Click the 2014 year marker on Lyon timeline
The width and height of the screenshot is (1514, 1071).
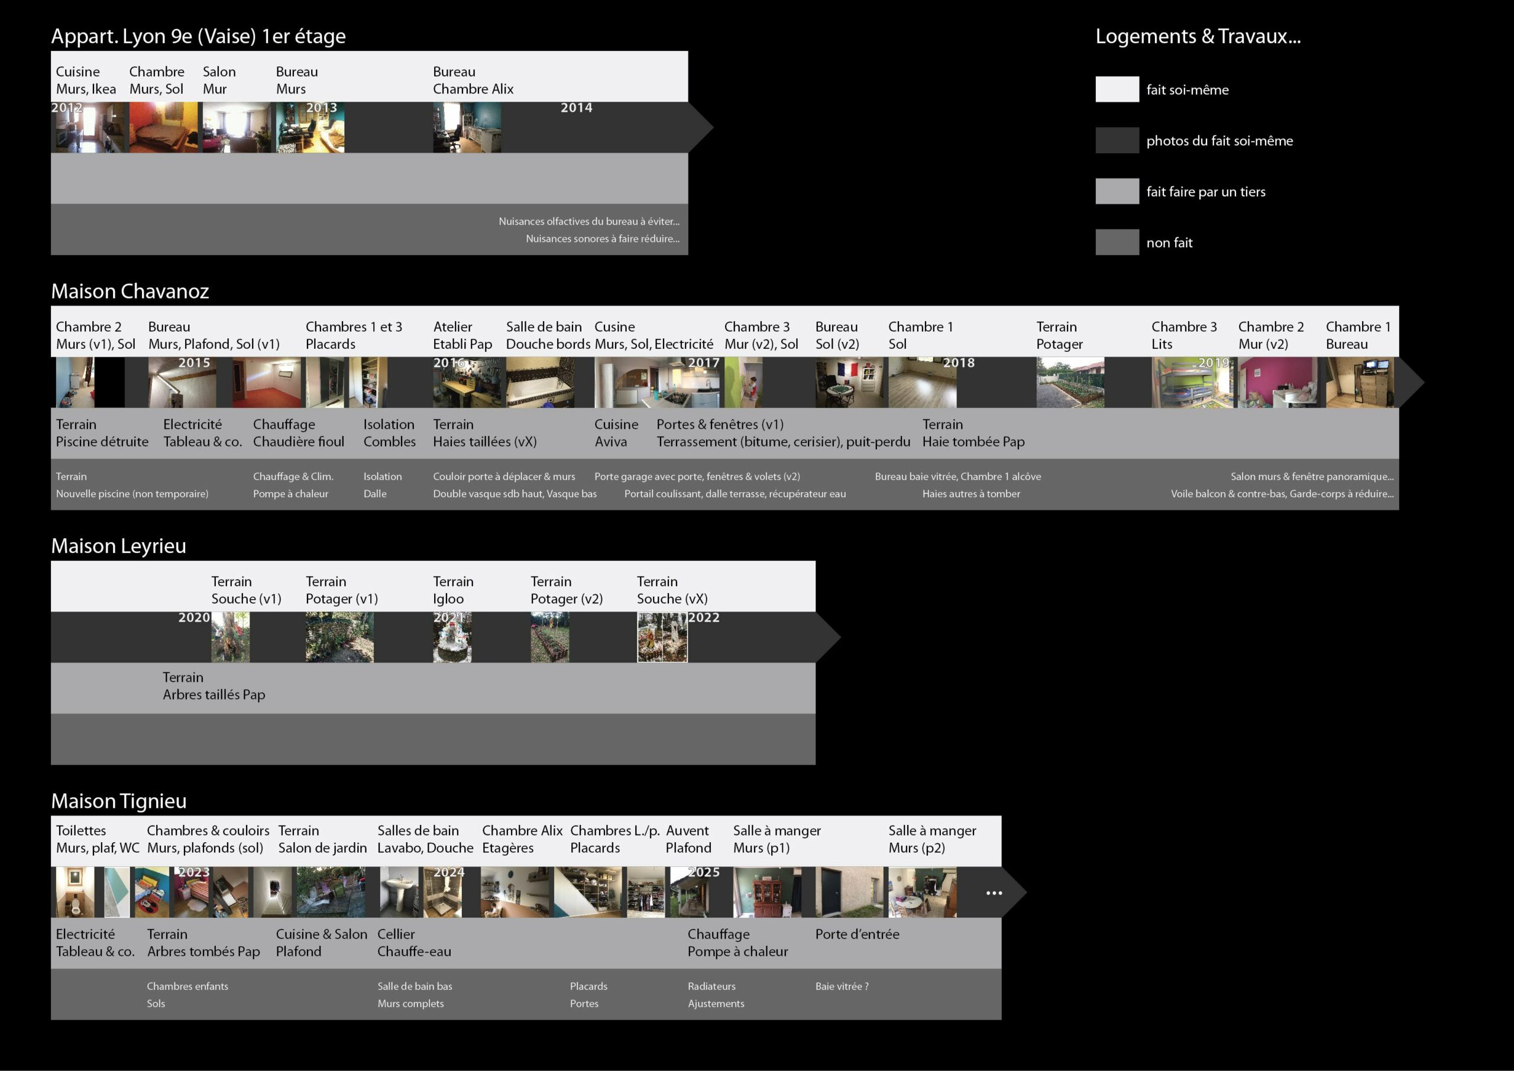576,108
